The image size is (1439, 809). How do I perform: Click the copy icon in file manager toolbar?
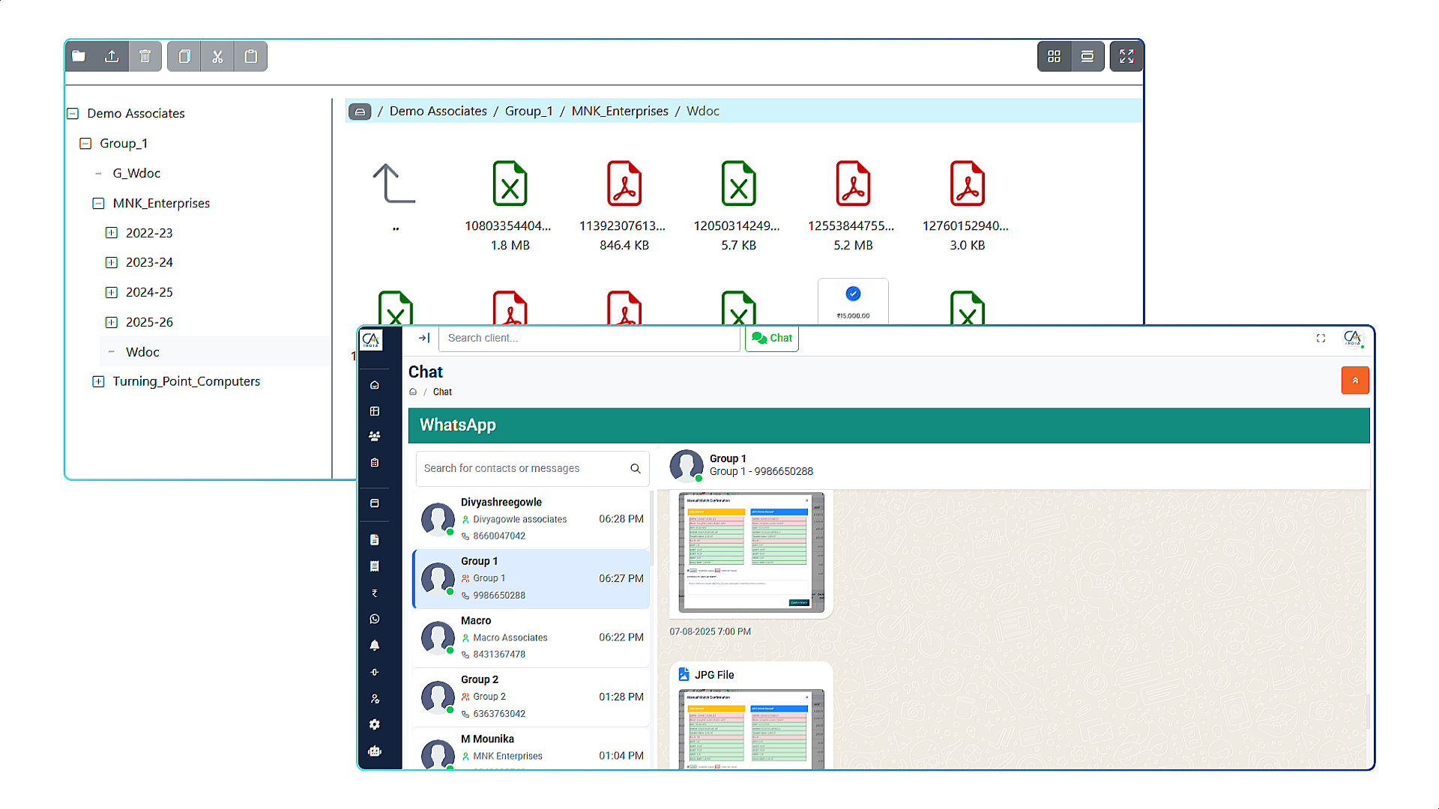pos(184,56)
